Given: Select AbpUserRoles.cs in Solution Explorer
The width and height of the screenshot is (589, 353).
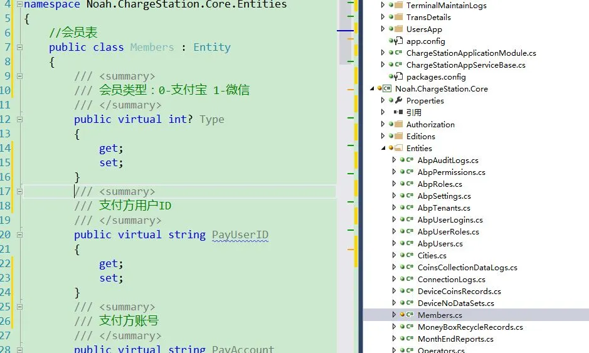Looking at the screenshot, I should (x=448, y=232).
